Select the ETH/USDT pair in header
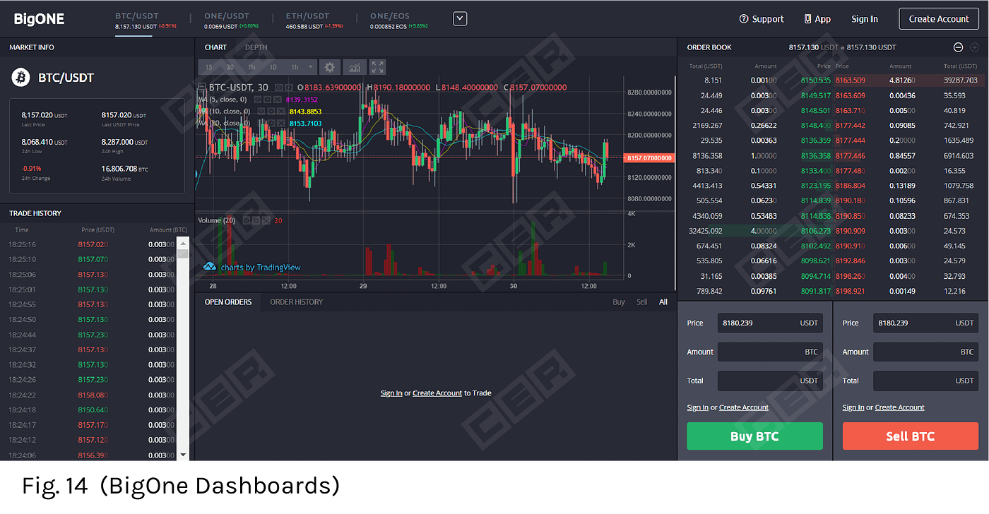Viewport: 989px width, 514px height. (314, 20)
